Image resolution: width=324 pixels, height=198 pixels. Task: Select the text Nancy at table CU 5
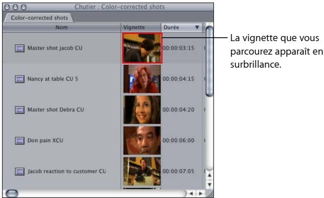(53, 79)
